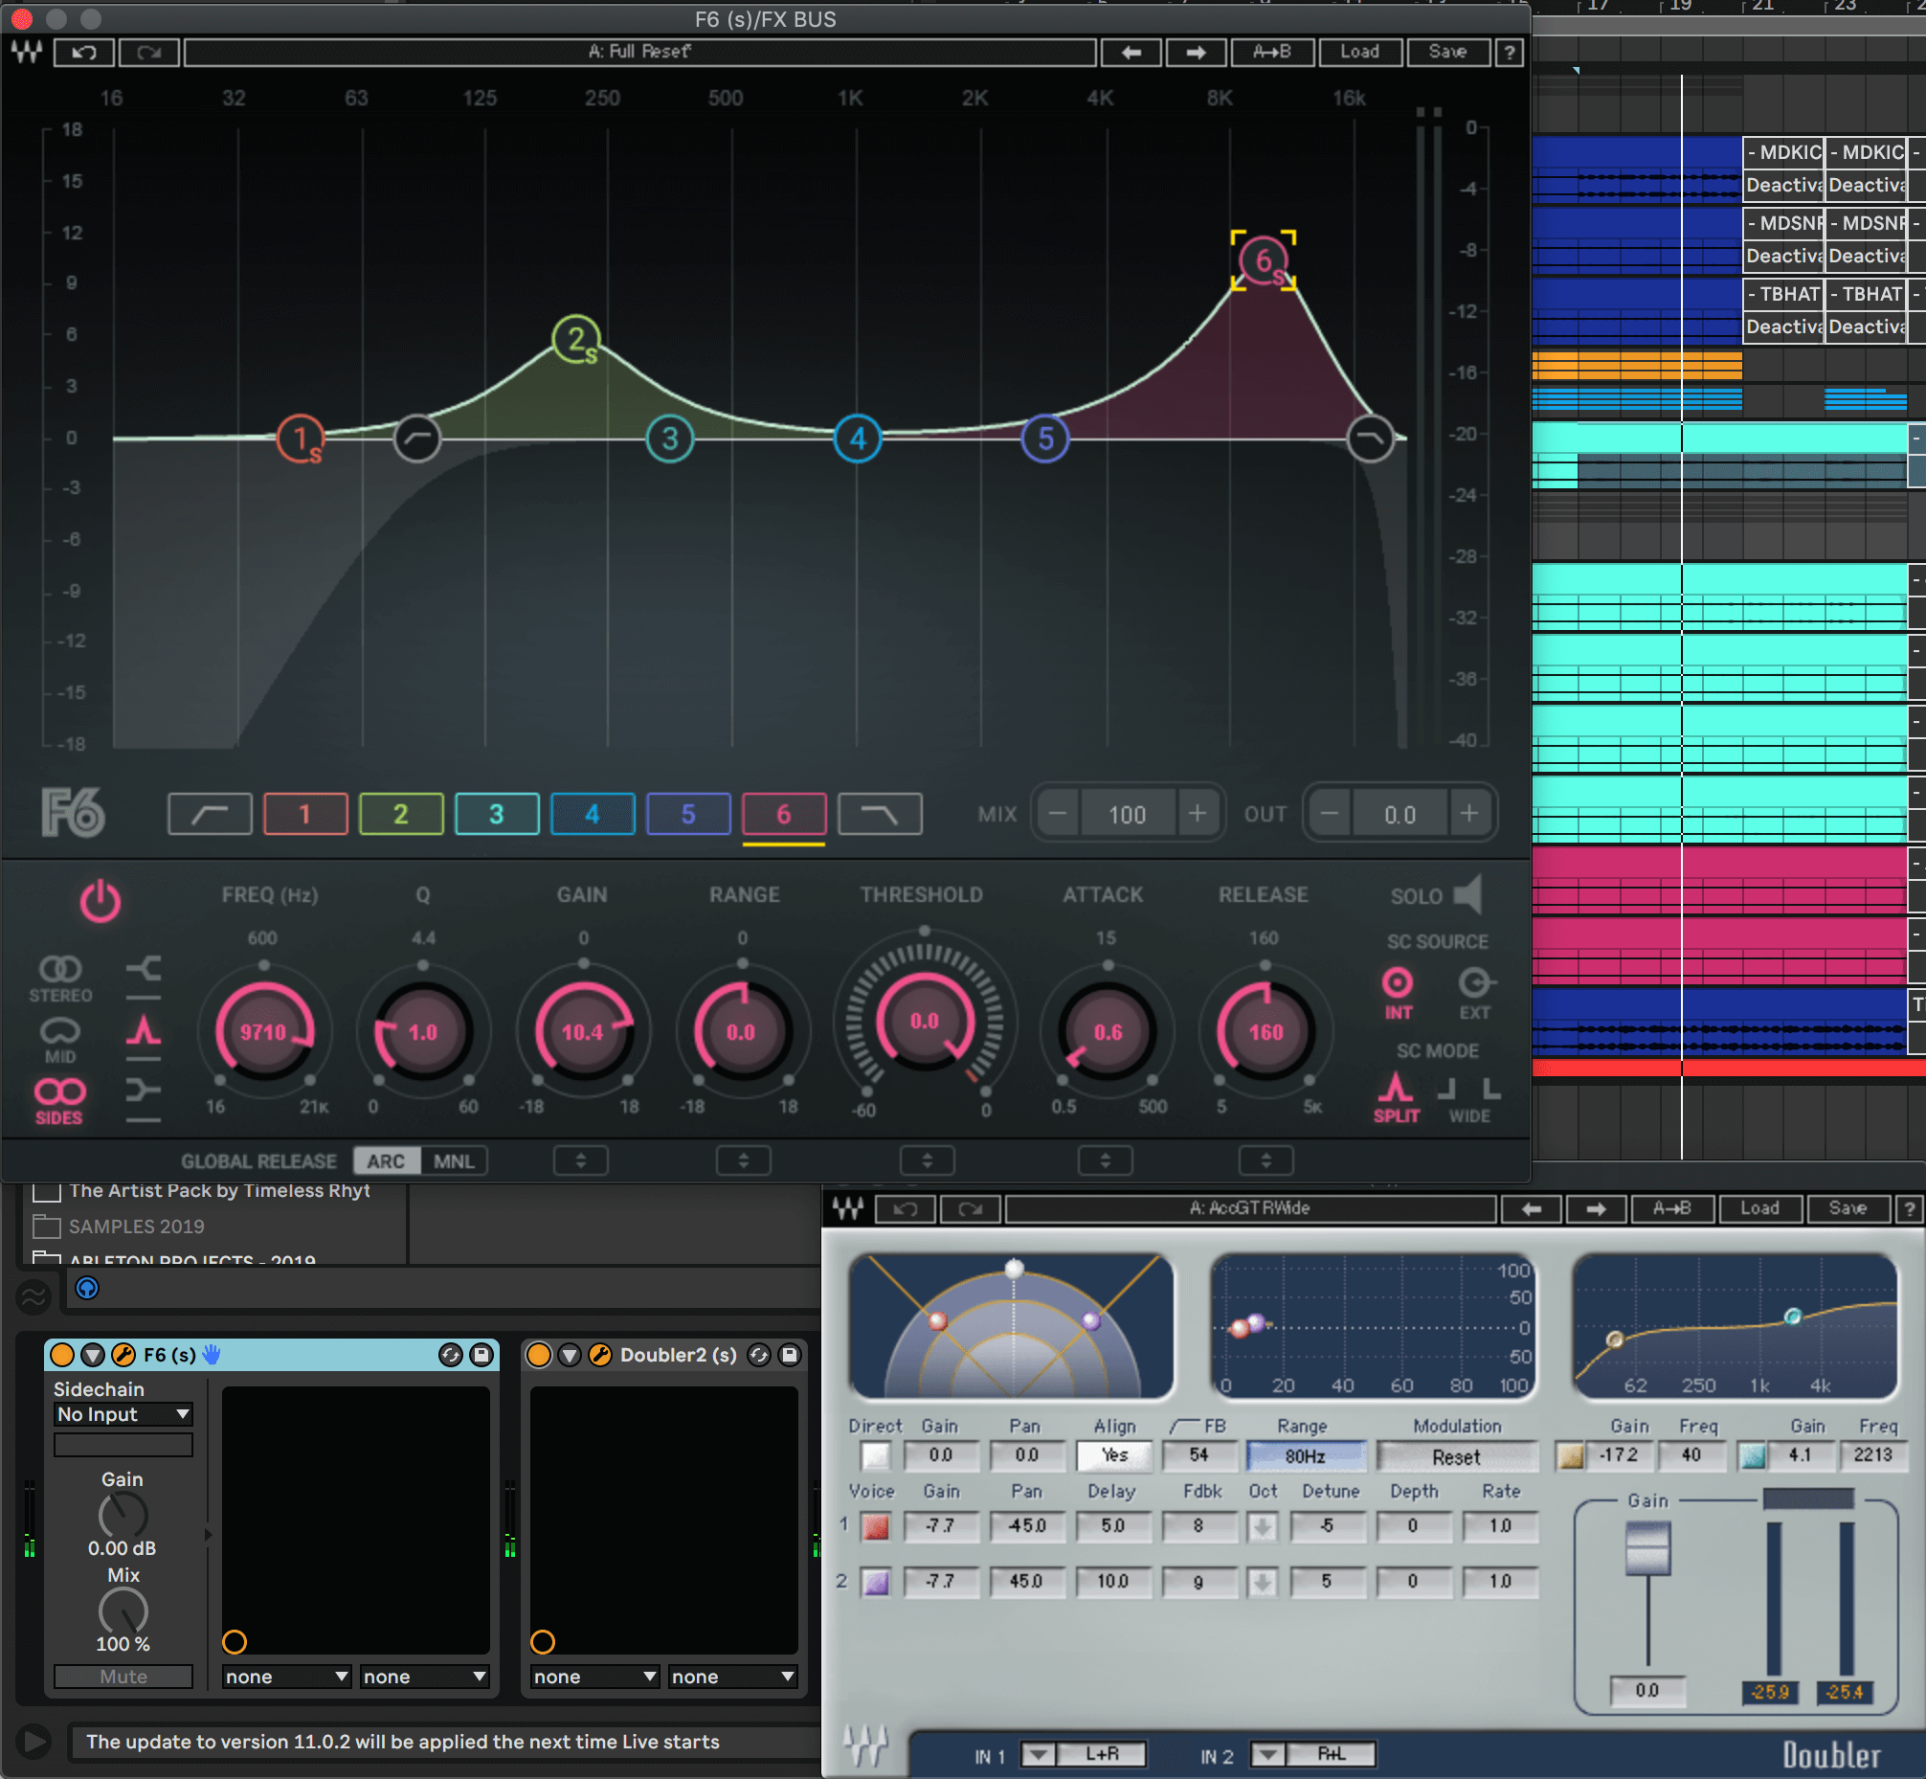Screen dimensions: 1926x1779
Task: Click Waves logo in Doubler toolbar
Action: pos(848,1208)
